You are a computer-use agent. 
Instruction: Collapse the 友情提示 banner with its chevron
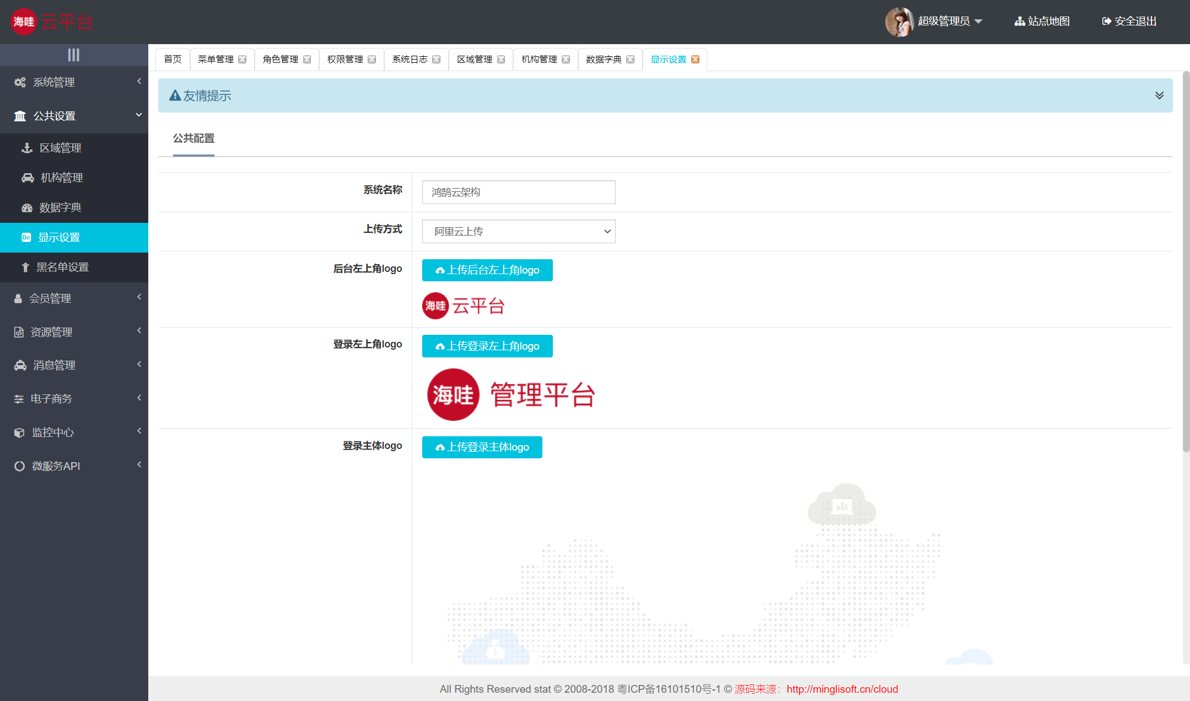point(1158,95)
